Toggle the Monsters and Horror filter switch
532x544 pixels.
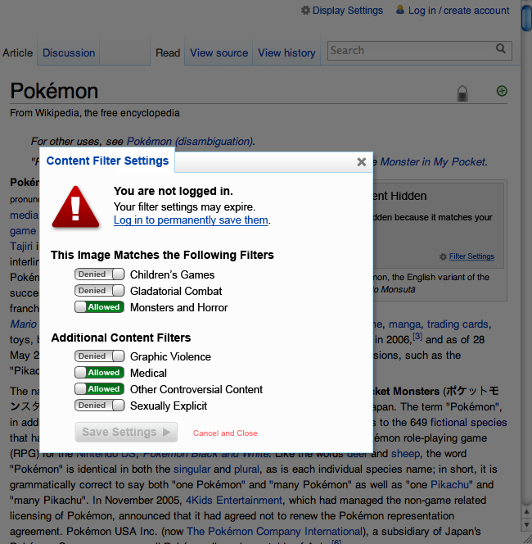(100, 307)
